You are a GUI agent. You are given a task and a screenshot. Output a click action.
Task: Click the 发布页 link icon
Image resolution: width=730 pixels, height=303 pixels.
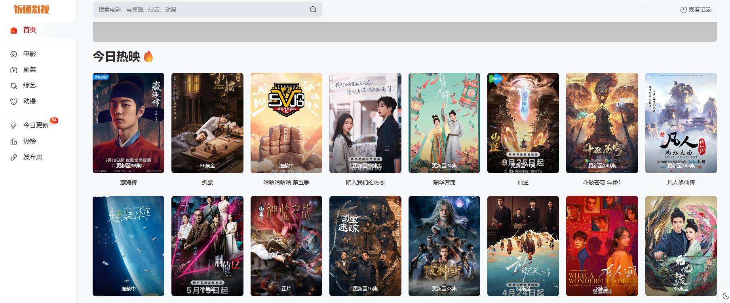pyautogui.click(x=14, y=157)
